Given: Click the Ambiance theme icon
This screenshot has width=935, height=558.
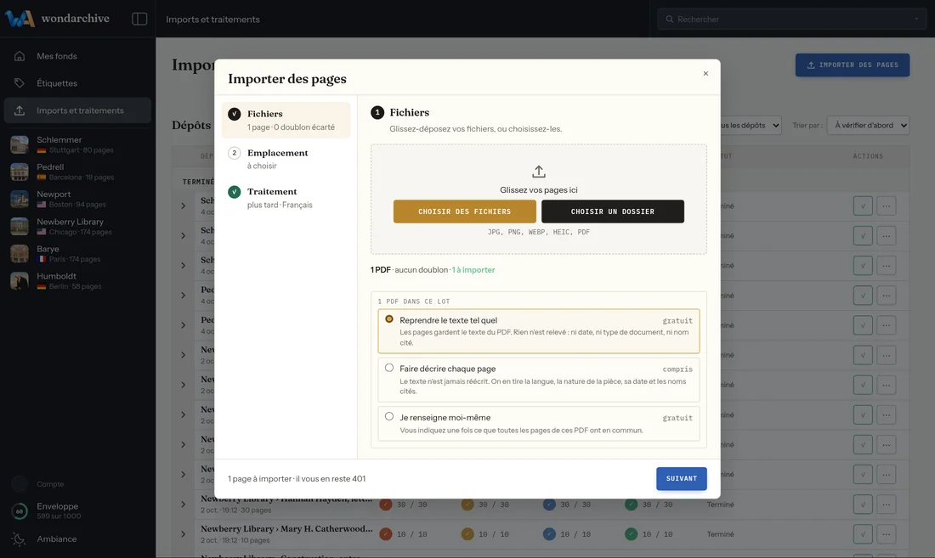Looking at the screenshot, I should coord(20,539).
